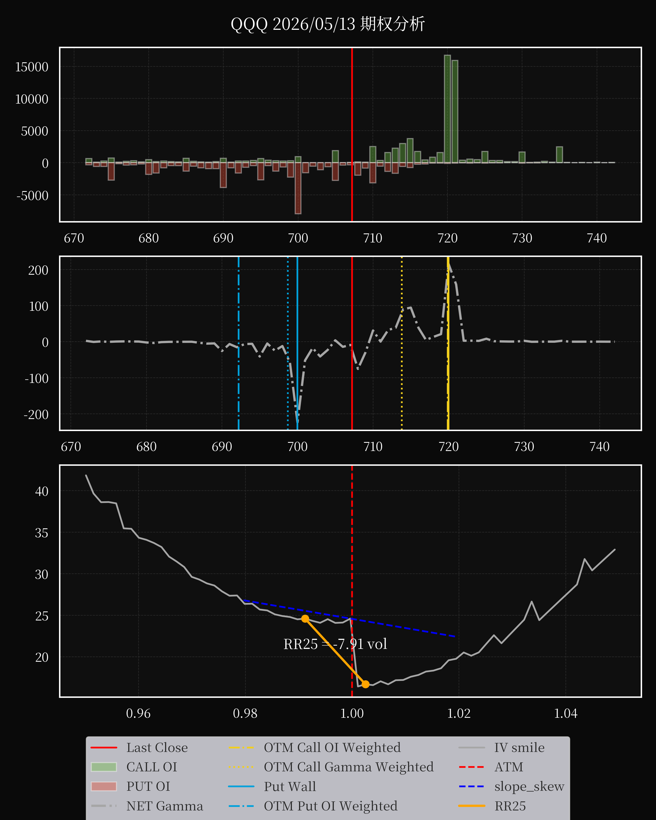Click the yellow dotted OTM Call Gamma Weighted line
Viewport: 656px width, 820px height.
[x=402, y=343]
